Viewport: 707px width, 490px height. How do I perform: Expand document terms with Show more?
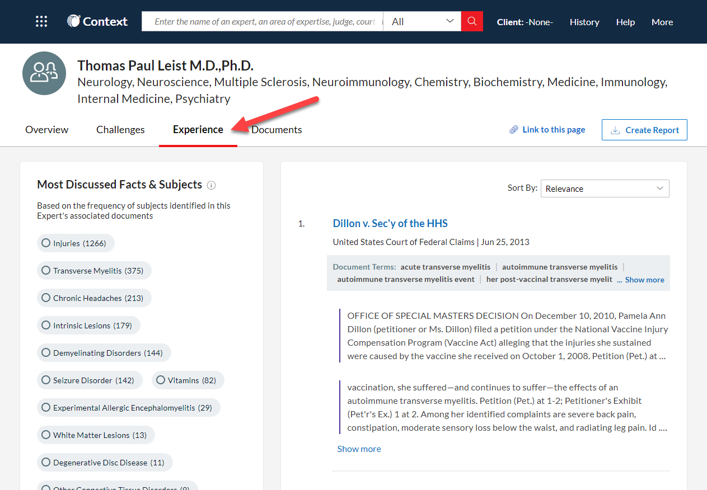click(x=644, y=280)
